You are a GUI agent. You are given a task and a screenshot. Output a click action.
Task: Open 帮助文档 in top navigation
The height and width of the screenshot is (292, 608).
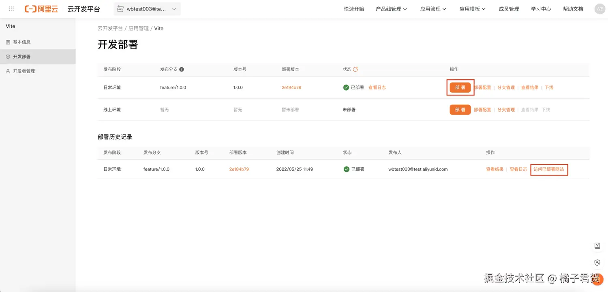click(573, 9)
